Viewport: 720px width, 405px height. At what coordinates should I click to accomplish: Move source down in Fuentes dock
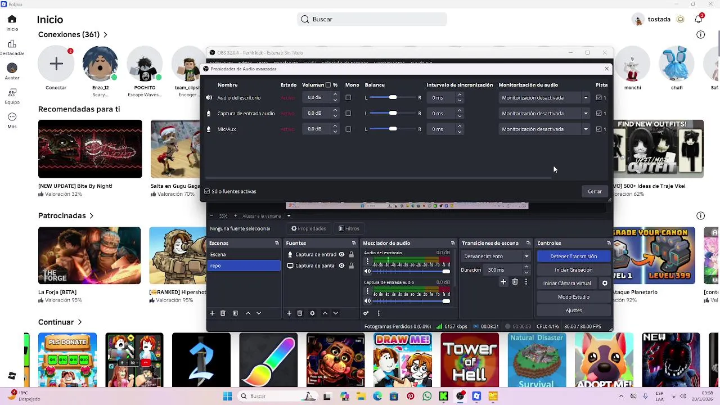pyautogui.click(x=335, y=313)
